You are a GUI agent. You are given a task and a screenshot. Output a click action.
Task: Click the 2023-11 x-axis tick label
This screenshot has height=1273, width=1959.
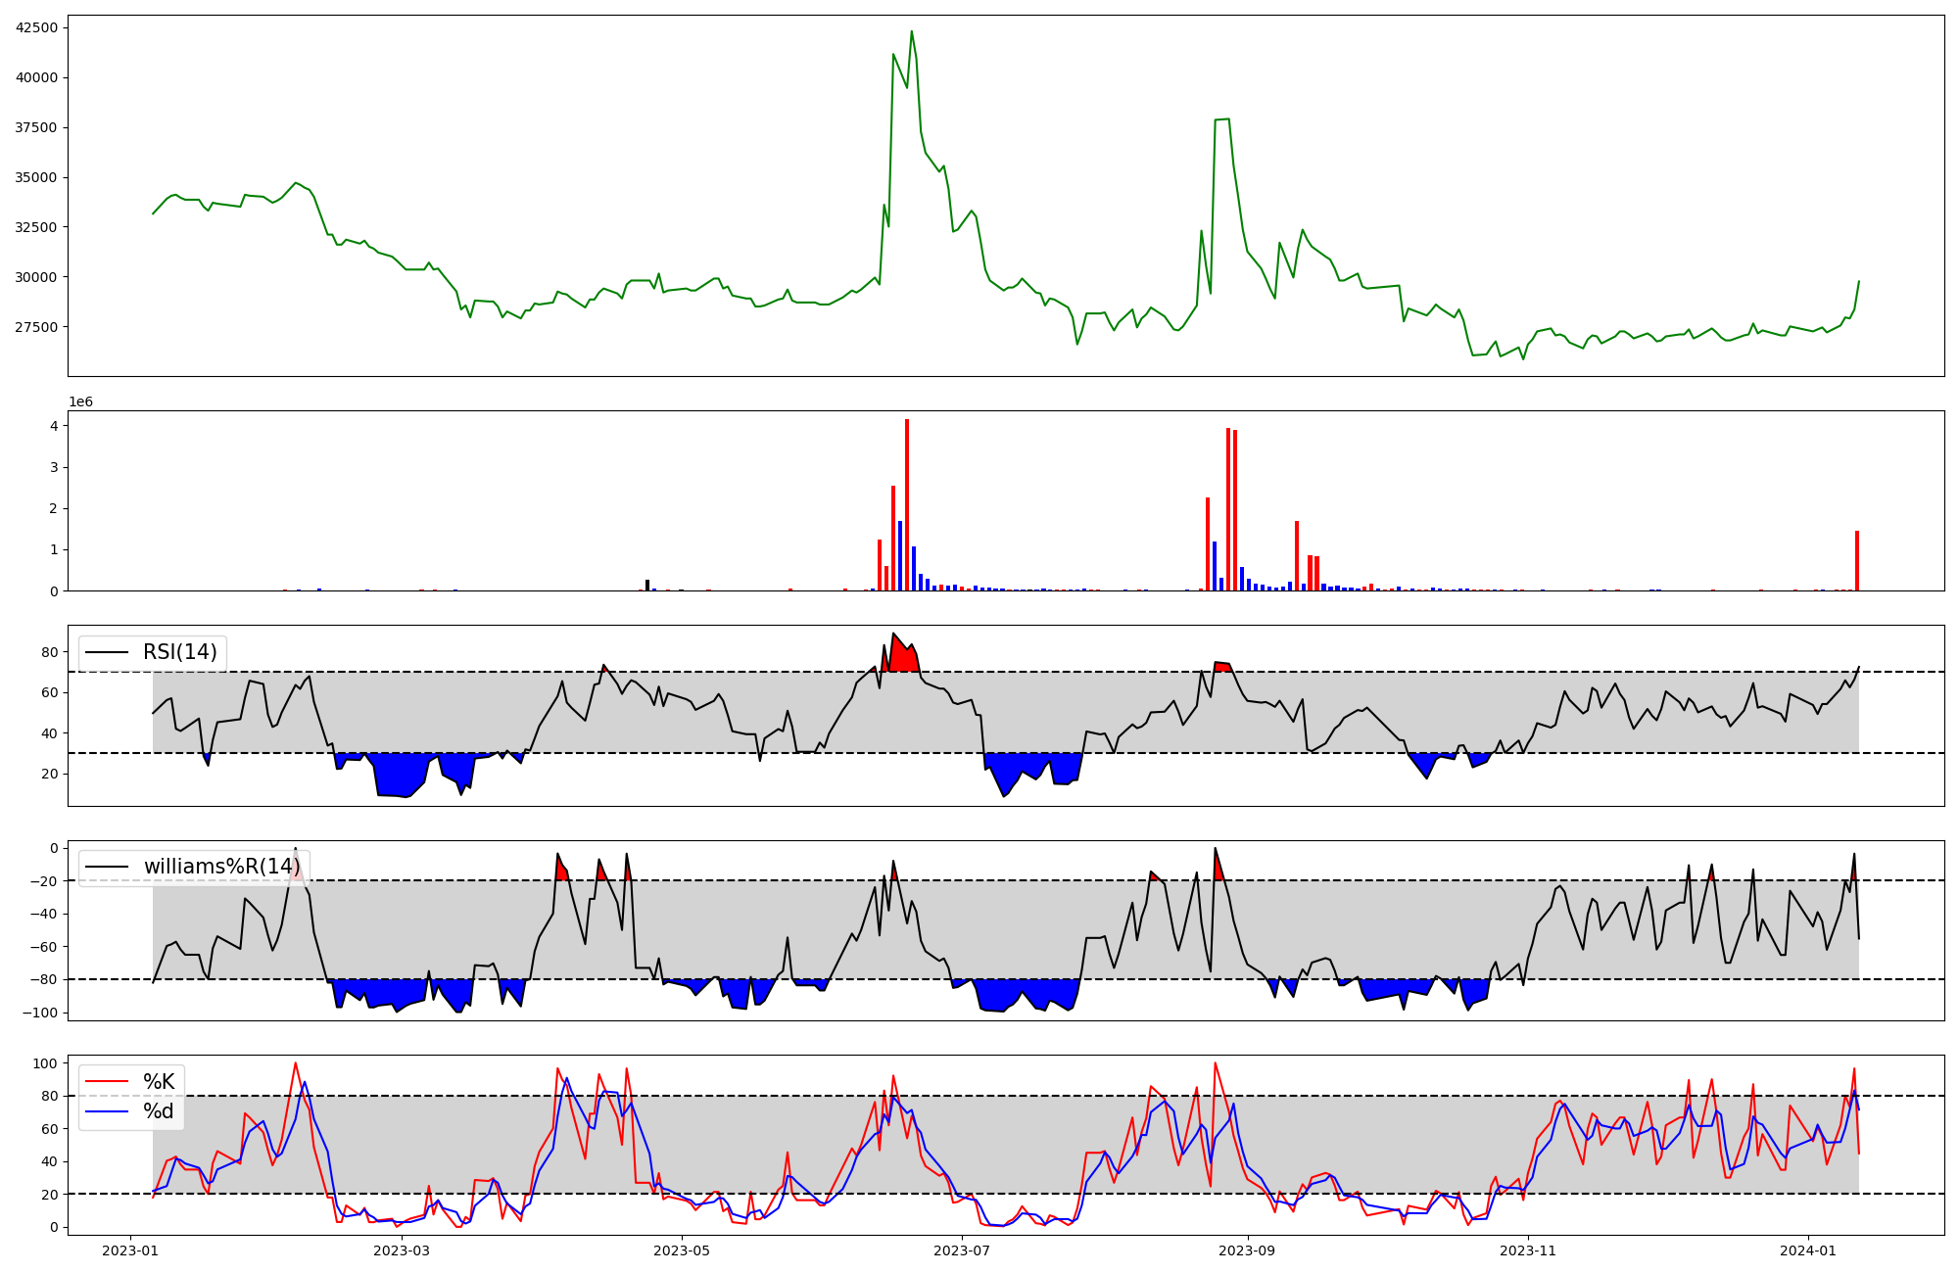(x=1527, y=1250)
